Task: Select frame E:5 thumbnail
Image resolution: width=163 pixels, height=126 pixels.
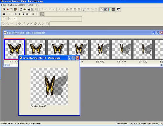Action: [100, 49]
